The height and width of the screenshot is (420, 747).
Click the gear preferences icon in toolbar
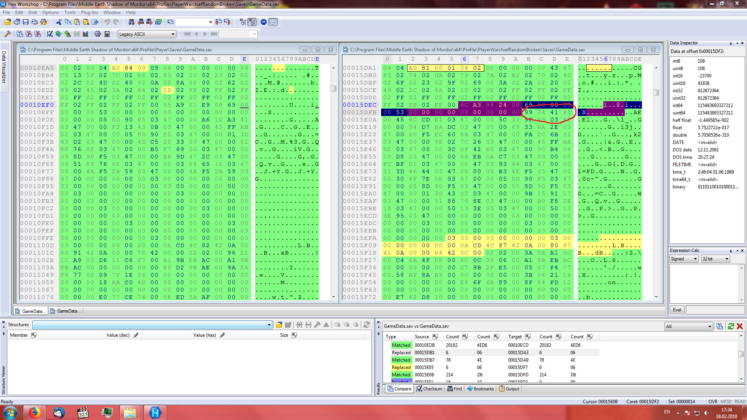coord(98,34)
